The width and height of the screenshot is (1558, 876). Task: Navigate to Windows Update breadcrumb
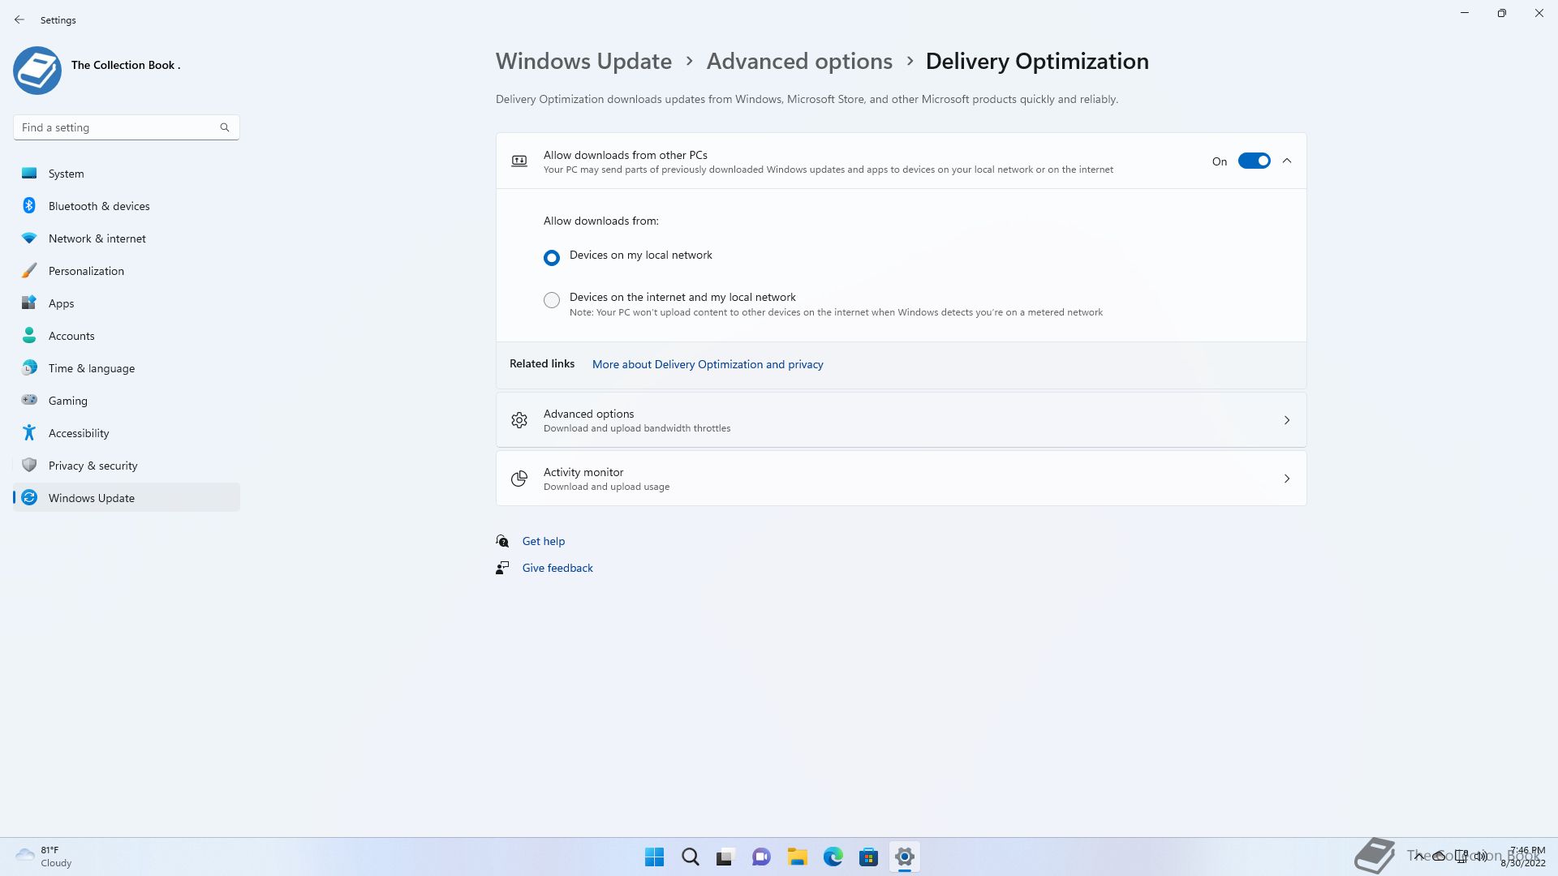point(583,62)
